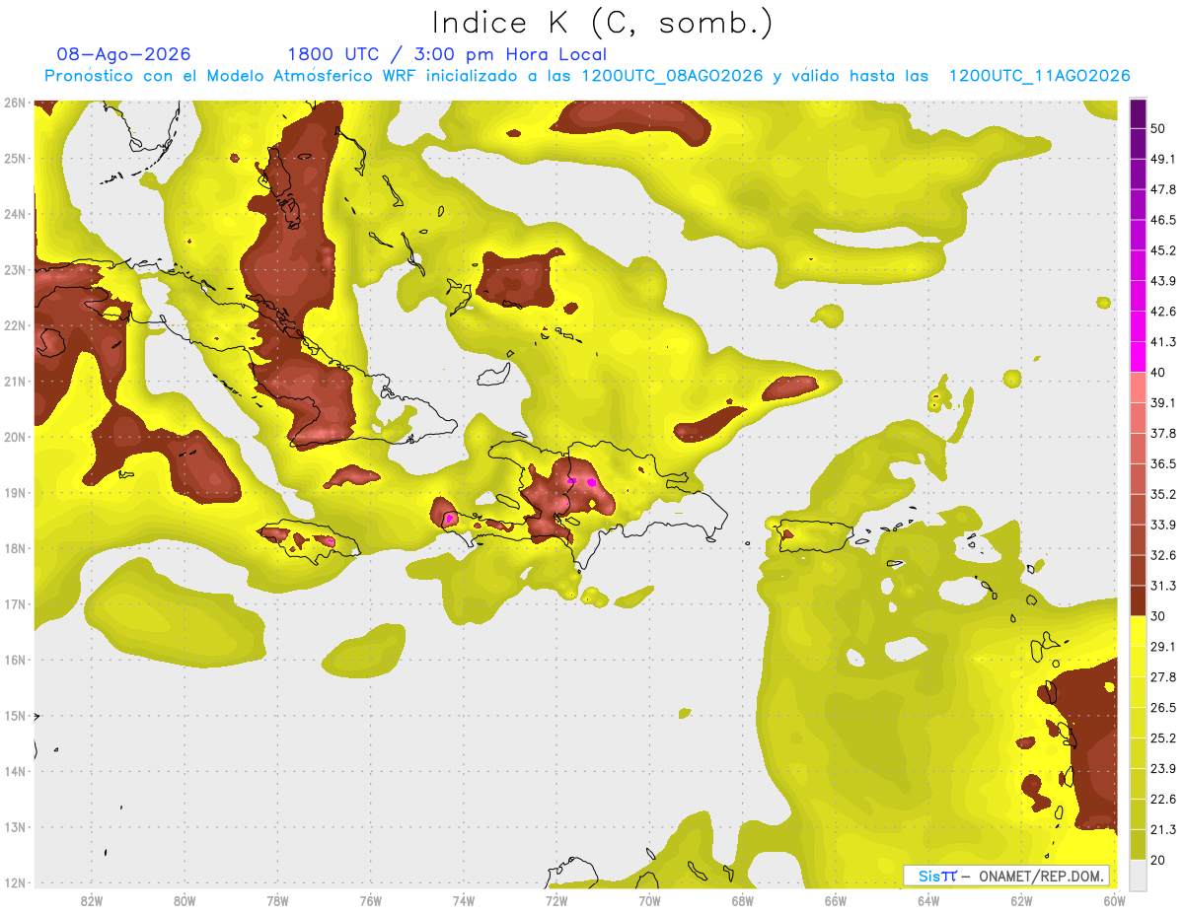1184x914 pixels.
Task: Click the longitude label '74W'
Action: tap(464, 900)
